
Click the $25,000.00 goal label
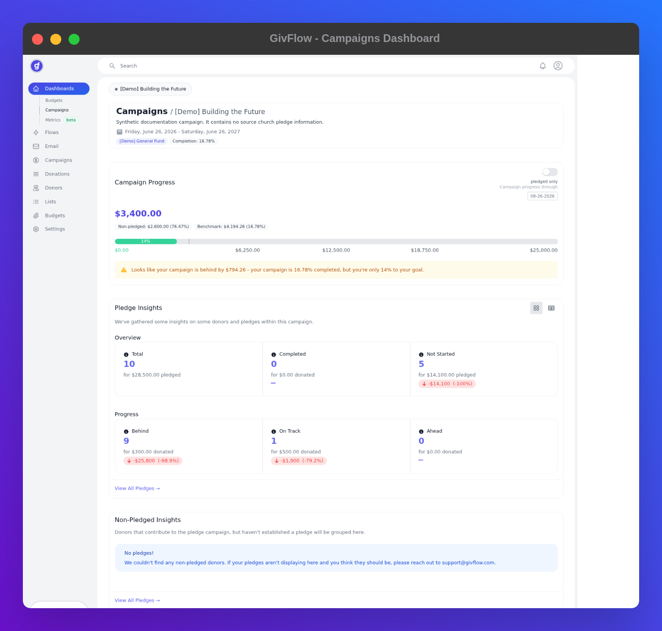[x=544, y=250]
